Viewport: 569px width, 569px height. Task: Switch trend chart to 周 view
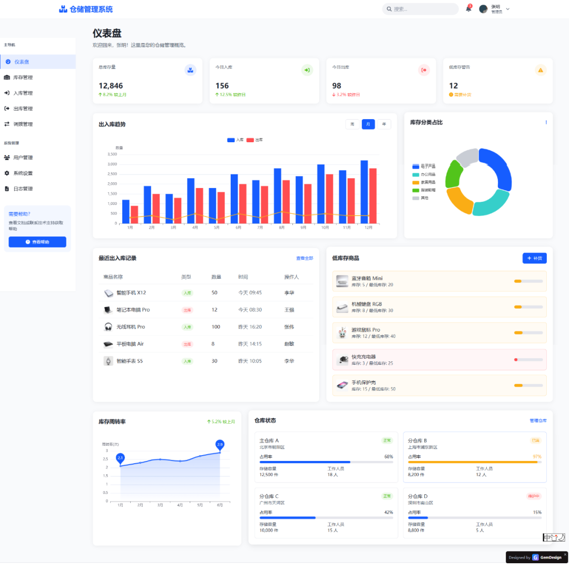[x=352, y=124]
